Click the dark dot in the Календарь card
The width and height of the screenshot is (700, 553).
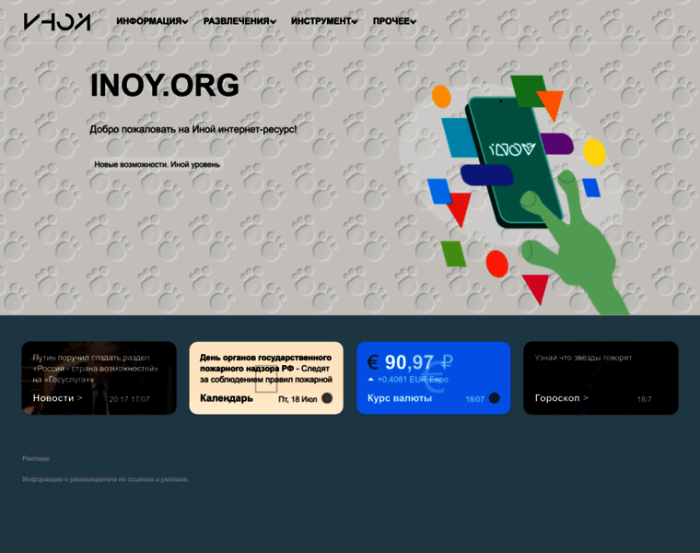point(327,398)
